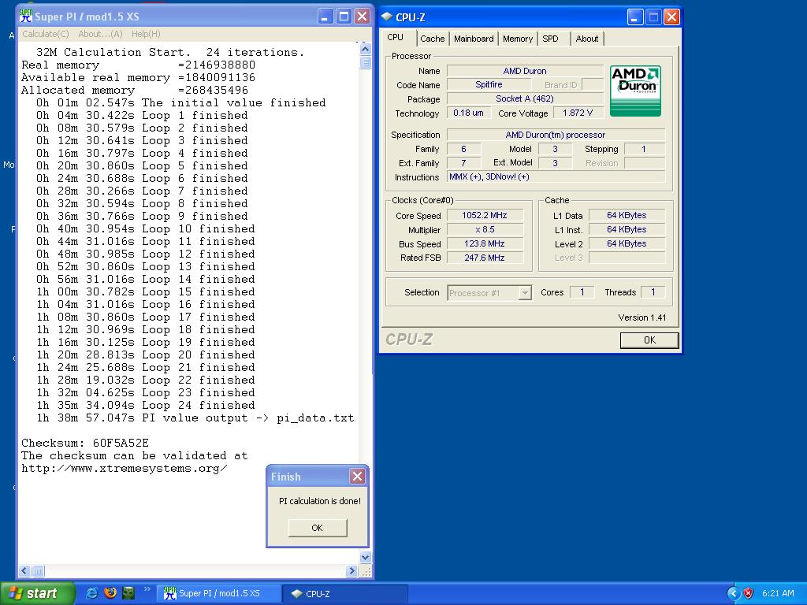Click the Multiplier value x 8.5
Screen dimensions: 807x605
point(485,229)
